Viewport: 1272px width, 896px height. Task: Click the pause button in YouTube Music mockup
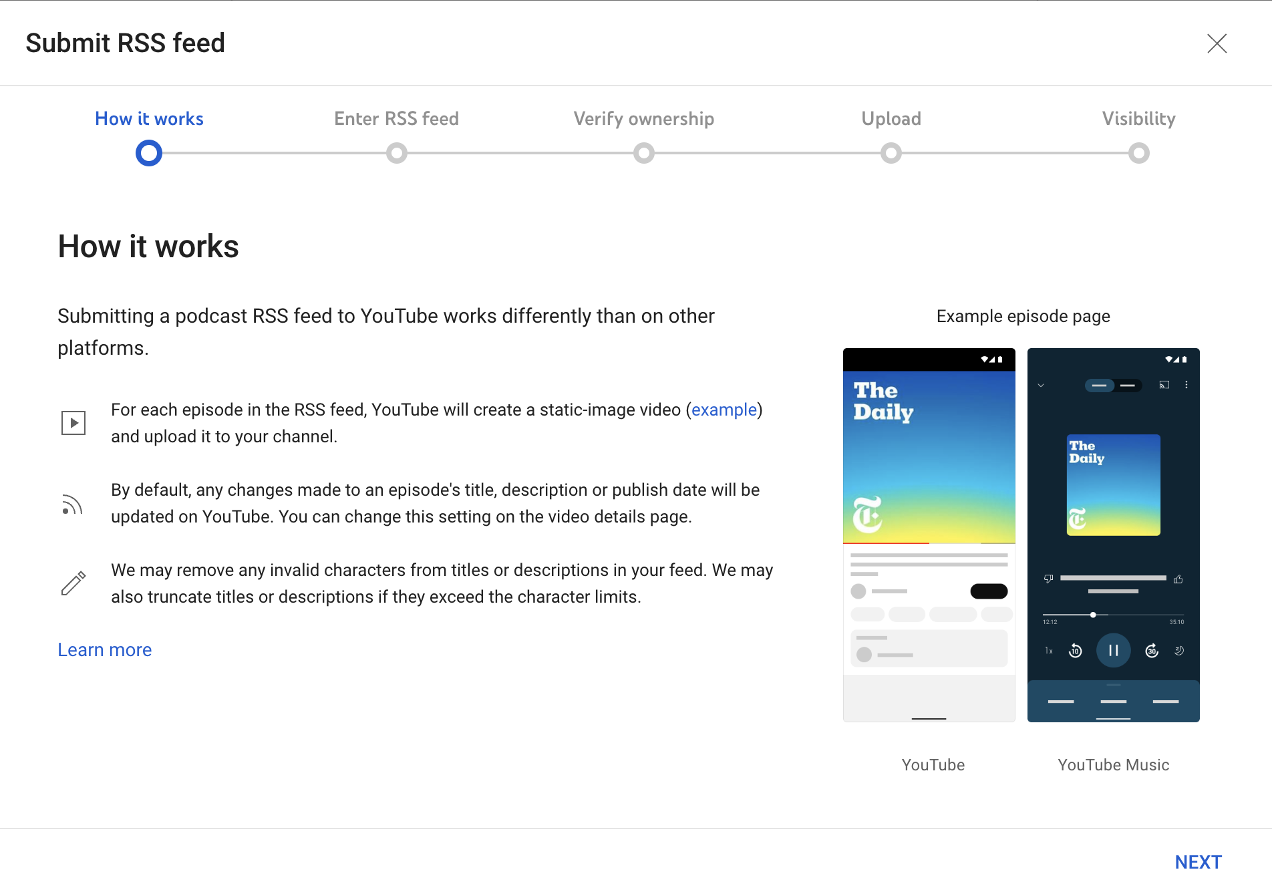coord(1113,650)
